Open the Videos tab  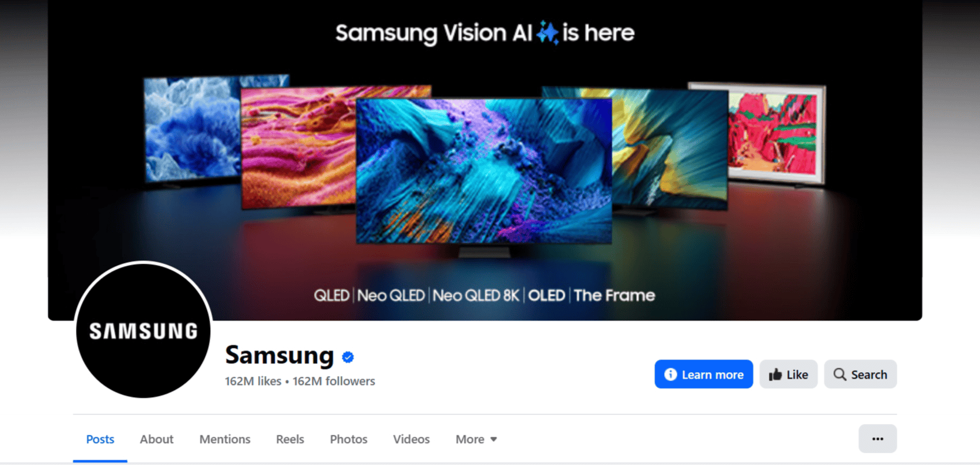click(411, 439)
